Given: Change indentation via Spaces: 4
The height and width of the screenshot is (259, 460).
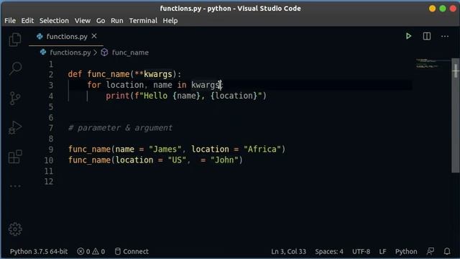Looking at the screenshot, I should (329, 251).
